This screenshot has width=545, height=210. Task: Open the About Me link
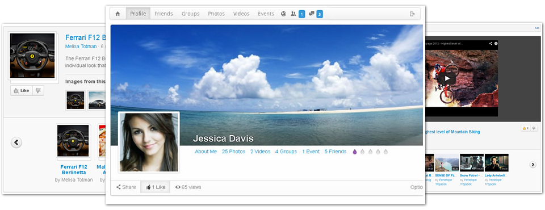[206, 152]
